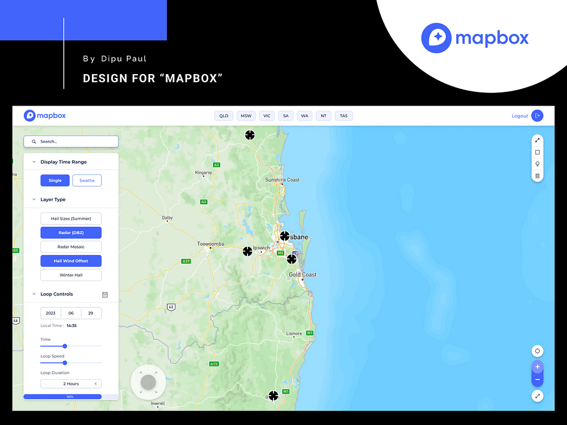Zoom in using the plus button

click(537, 366)
